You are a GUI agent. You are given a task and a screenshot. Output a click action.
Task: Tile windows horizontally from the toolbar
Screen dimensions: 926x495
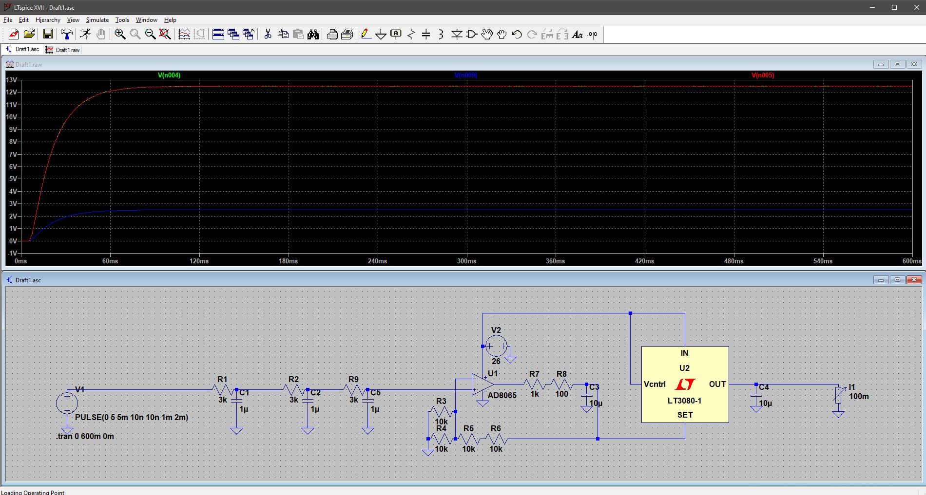pyautogui.click(x=218, y=34)
